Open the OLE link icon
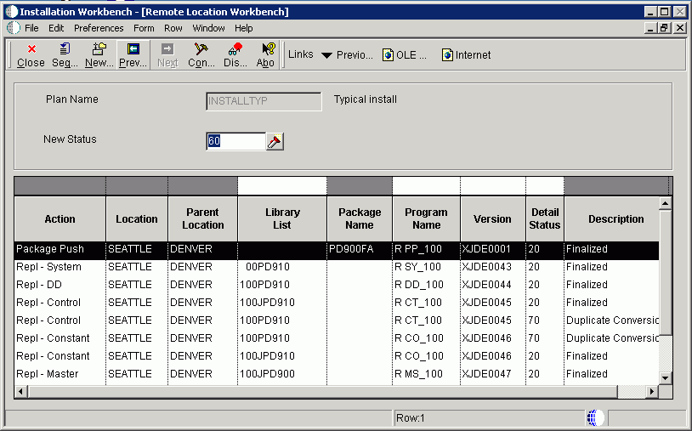This screenshot has height=431, width=692. [x=389, y=55]
